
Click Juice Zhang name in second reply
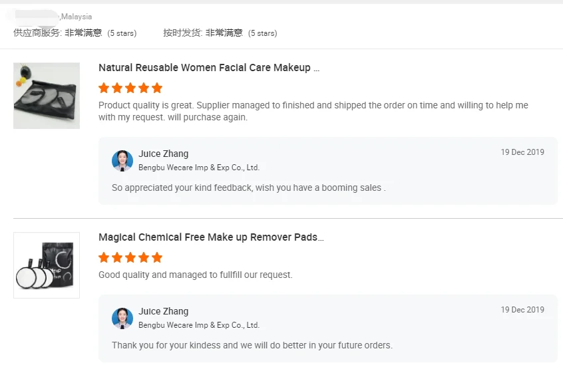click(163, 311)
